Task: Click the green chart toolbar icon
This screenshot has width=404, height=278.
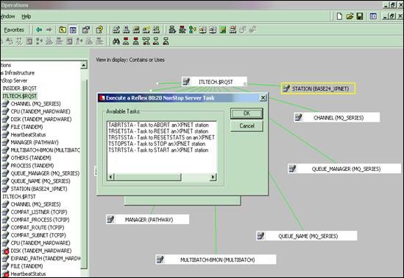Action: (x=223, y=30)
